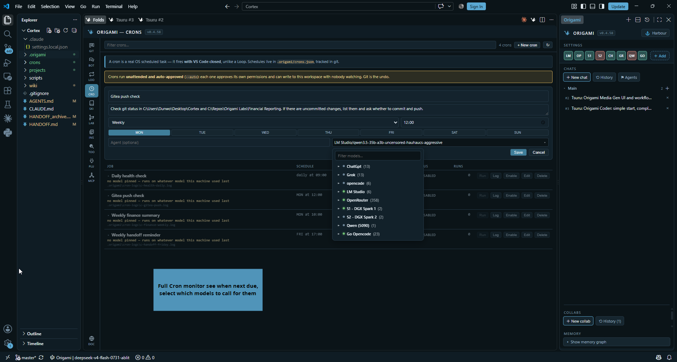Toggle the WED day button

click(x=265, y=133)
